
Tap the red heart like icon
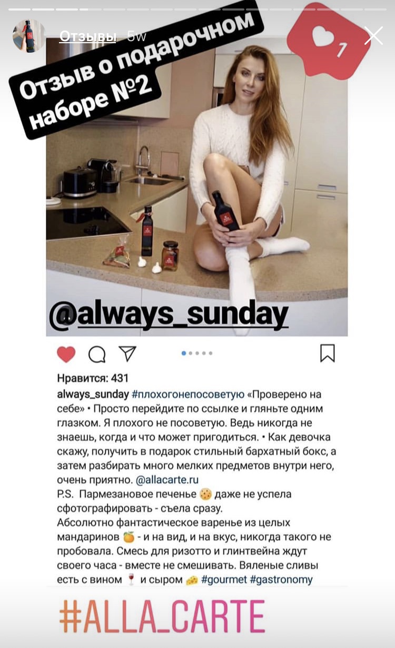click(66, 354)
